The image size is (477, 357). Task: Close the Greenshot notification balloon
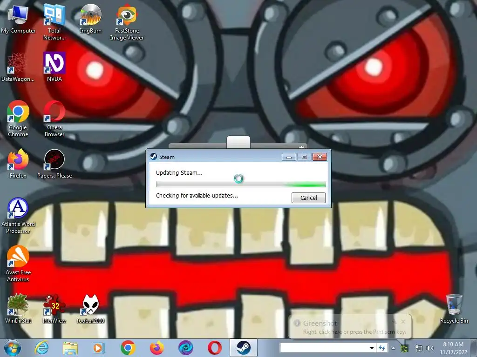(403, 322)
